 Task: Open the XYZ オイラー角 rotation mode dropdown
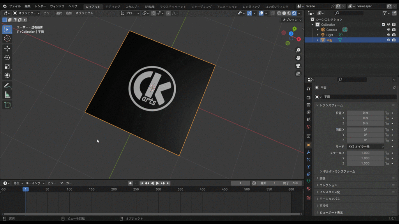tap(365, 147)
